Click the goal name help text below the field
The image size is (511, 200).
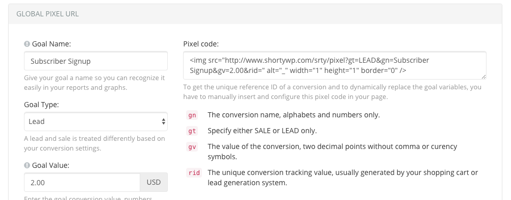point(94,83)
